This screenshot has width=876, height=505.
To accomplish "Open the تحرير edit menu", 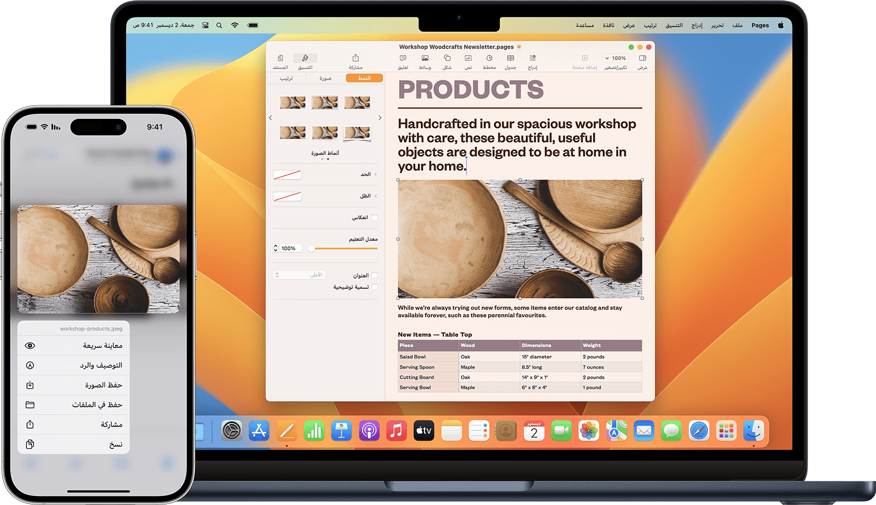I will 717,25.
